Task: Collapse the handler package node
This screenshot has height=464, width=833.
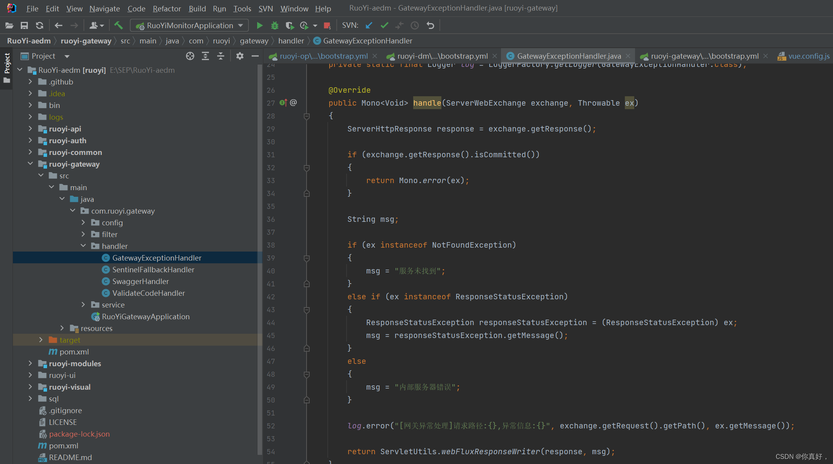Action: [x=83, y=246]
